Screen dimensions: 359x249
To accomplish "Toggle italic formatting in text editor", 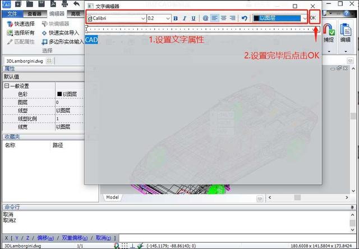I will 185,19.
